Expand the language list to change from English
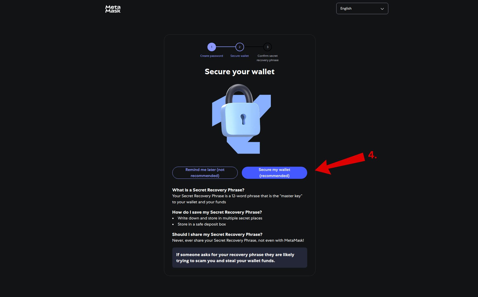 click(x=362, y=8)
